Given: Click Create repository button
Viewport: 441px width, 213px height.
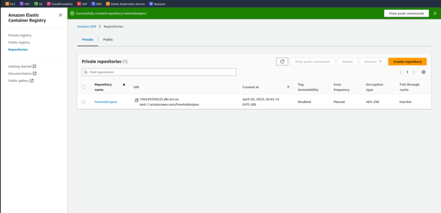Looking at the screenshot, I should 407,62.
